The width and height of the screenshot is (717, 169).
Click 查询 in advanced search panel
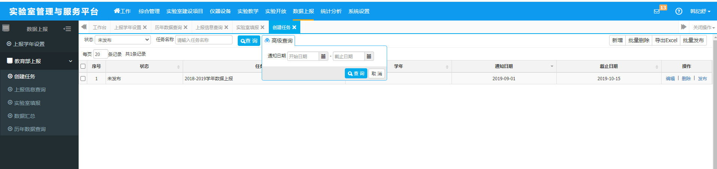tap(356, 73)
